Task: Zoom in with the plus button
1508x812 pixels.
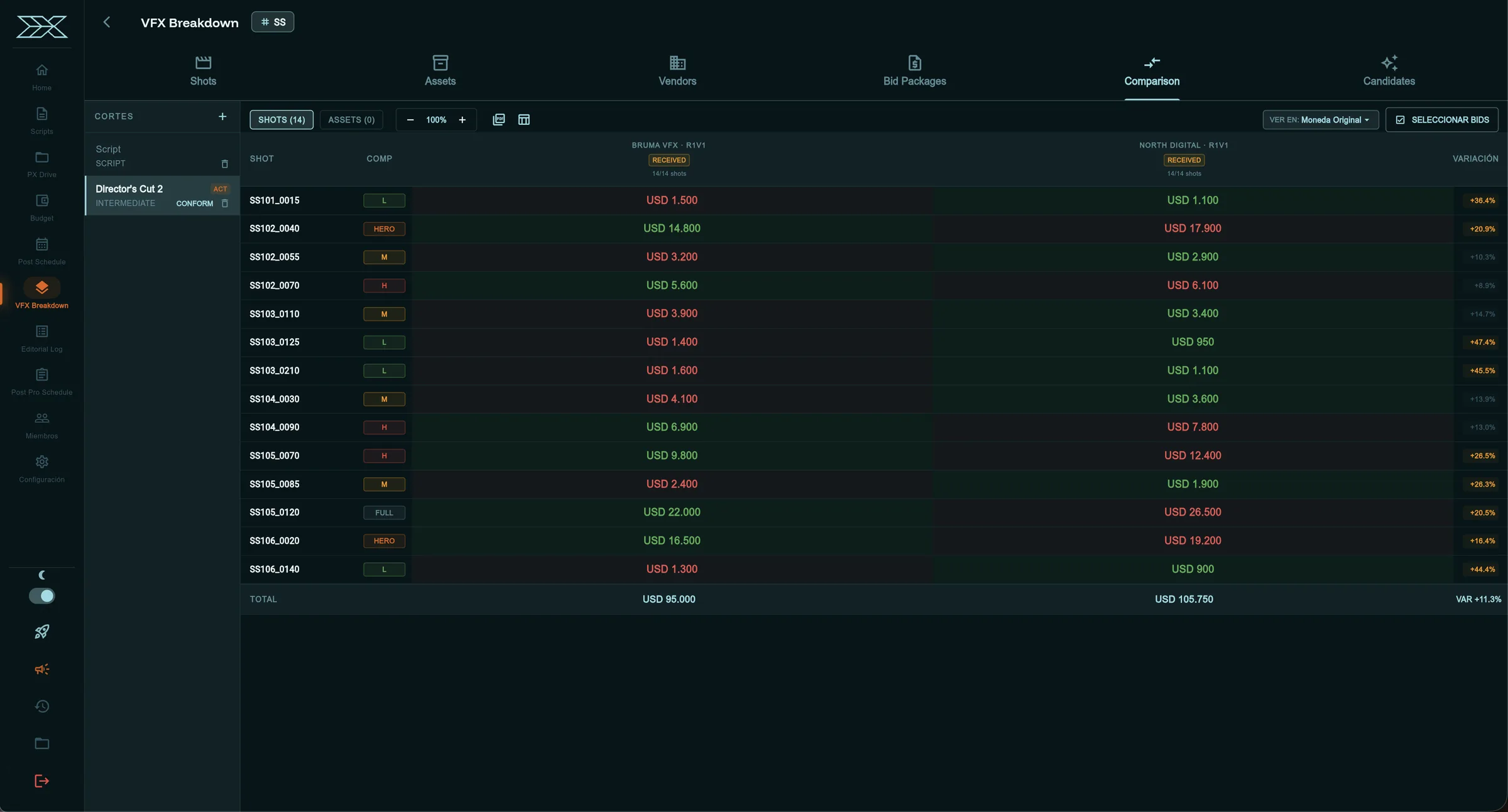Action: click(462, 120)
